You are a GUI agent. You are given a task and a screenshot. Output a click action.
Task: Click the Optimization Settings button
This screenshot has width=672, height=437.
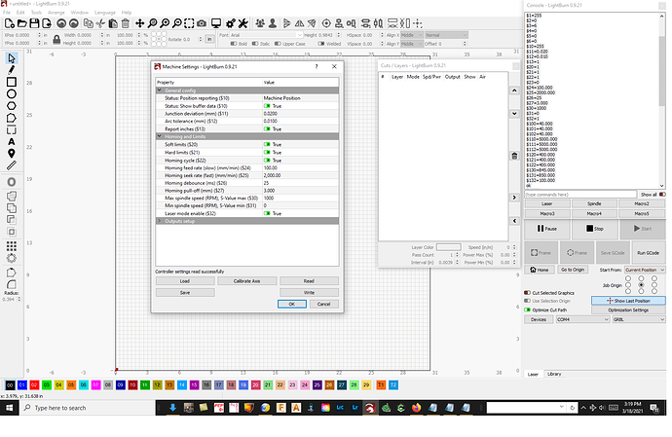(628, 310)
